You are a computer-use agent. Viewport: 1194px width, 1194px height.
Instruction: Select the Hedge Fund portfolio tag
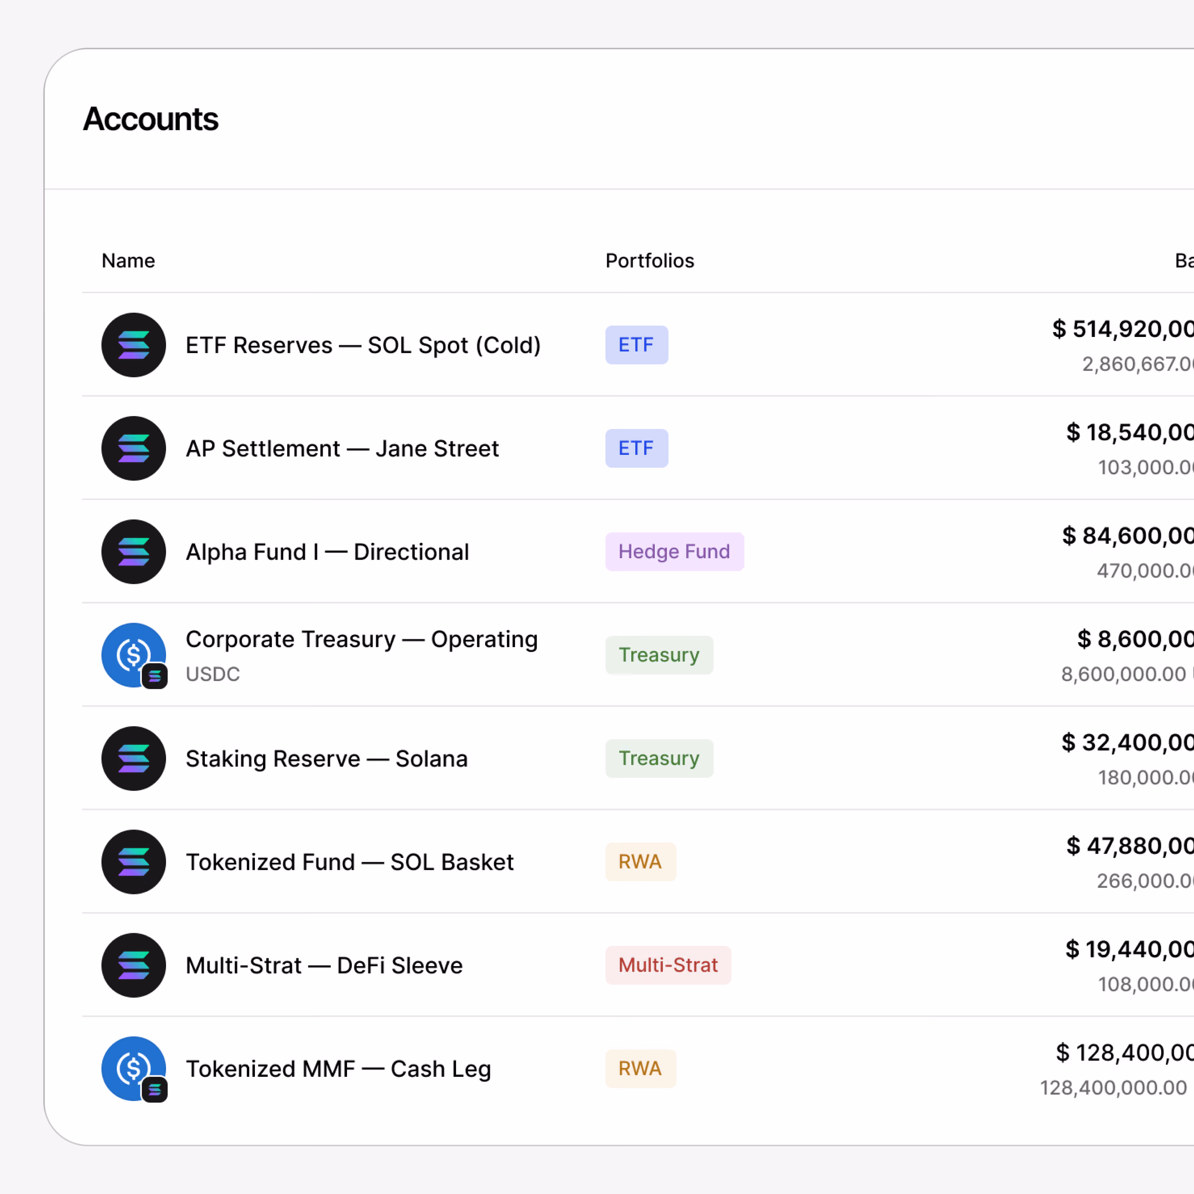(674, 551)
